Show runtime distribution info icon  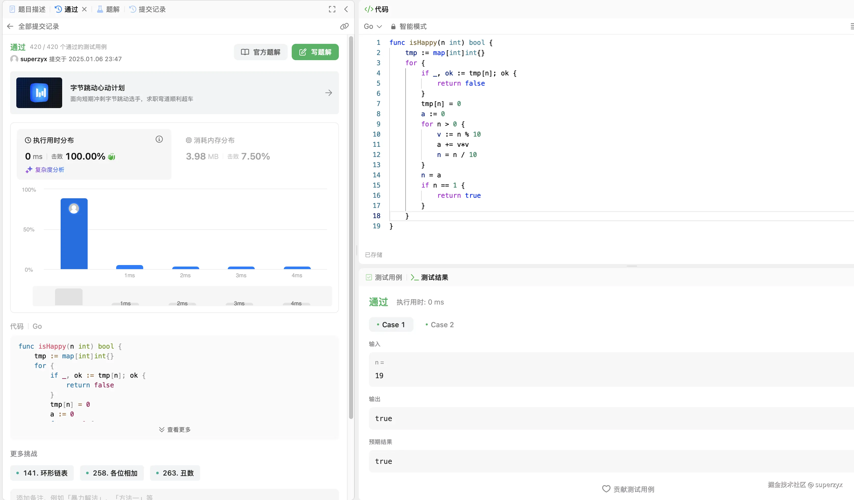159,139
